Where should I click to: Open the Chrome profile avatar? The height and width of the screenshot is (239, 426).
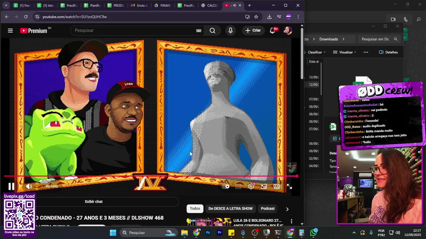(x=289, y=17)
